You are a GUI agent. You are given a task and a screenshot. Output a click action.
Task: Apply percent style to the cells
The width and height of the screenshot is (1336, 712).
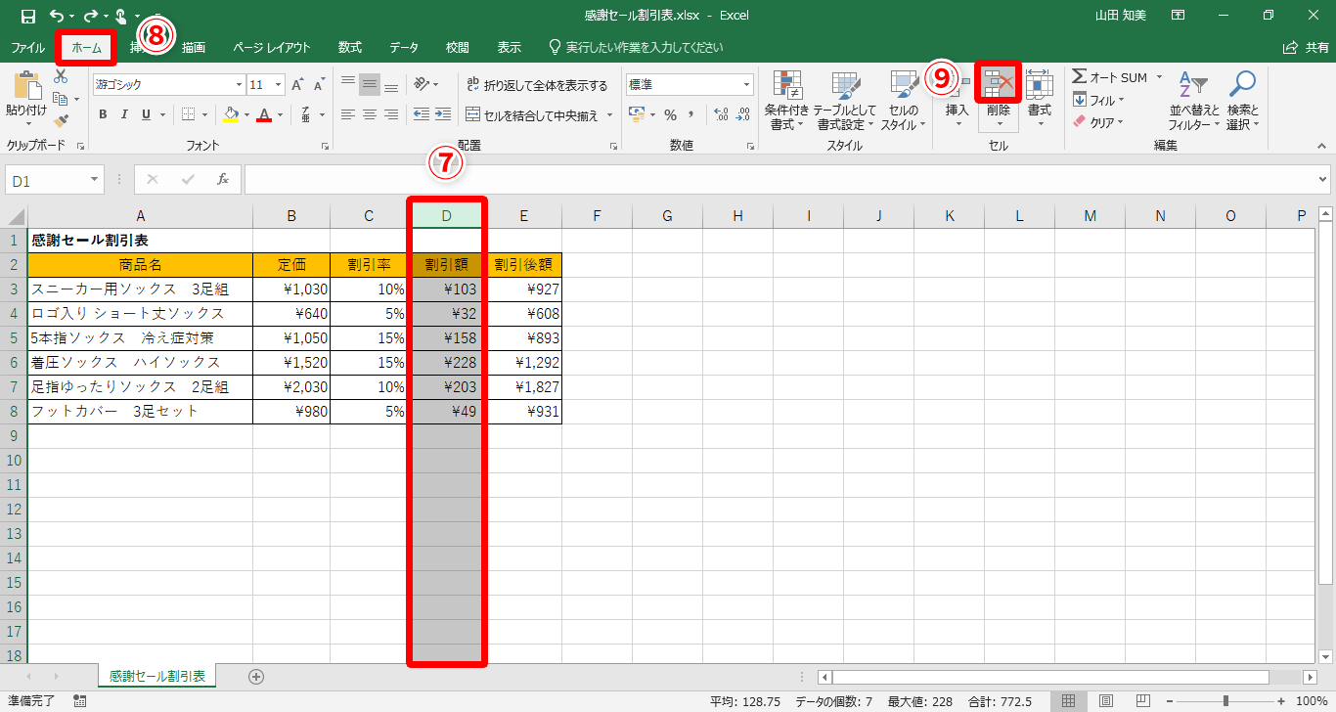click(x=671, y=114)
